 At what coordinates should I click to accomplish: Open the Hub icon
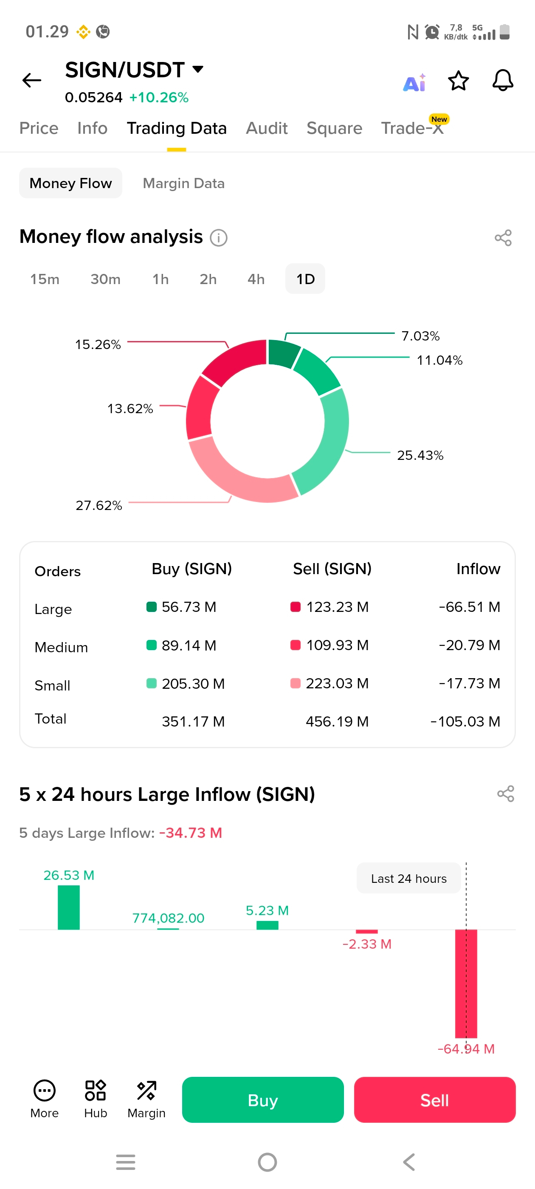click(96, 1099)
